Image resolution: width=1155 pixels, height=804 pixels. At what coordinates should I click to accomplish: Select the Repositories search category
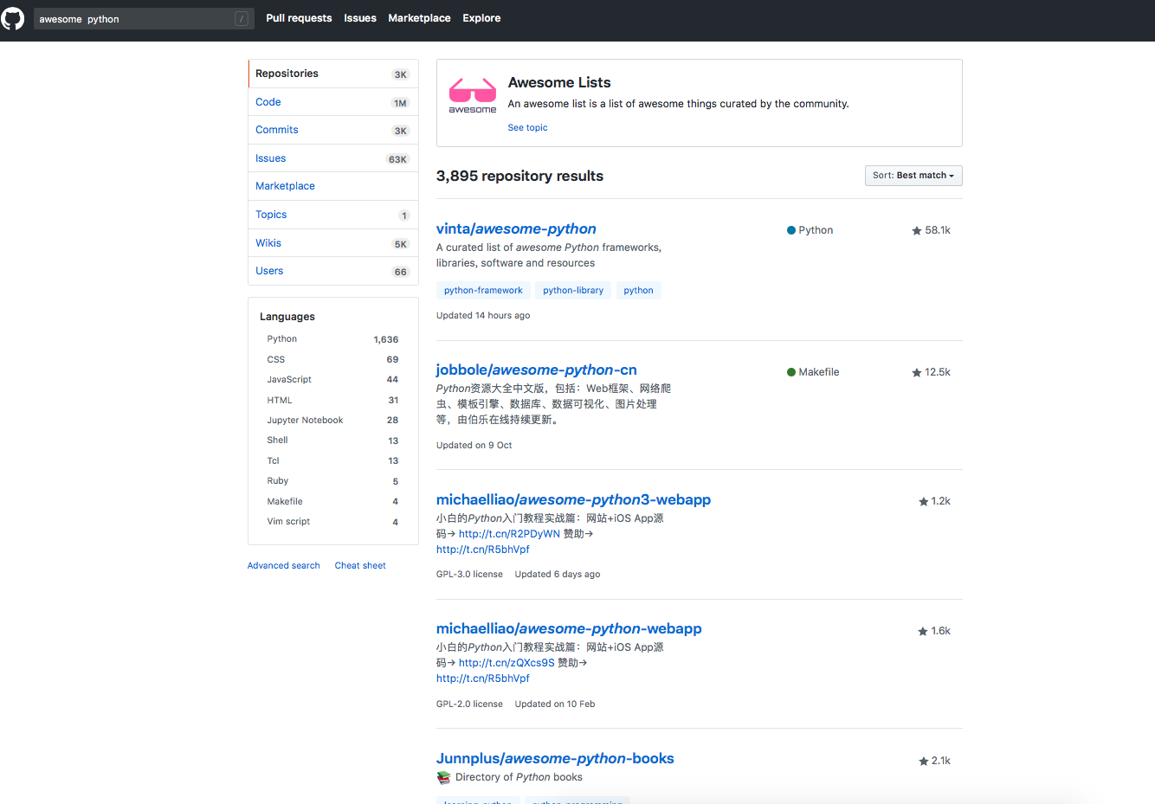[x=333, y=74]
